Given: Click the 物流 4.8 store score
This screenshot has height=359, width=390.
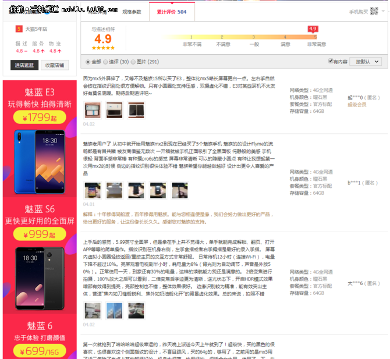Looking at the screenshot, I should click(55, 47).
